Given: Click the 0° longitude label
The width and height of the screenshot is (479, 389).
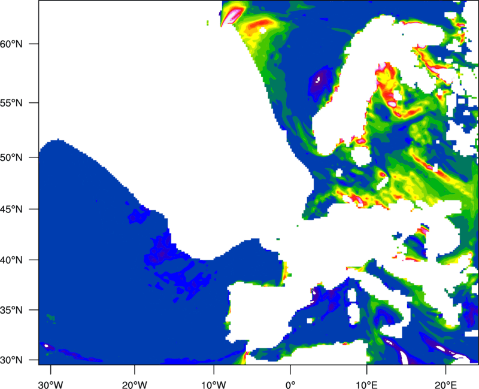Looking at the screenshot, I should click(x=290, y=385).
